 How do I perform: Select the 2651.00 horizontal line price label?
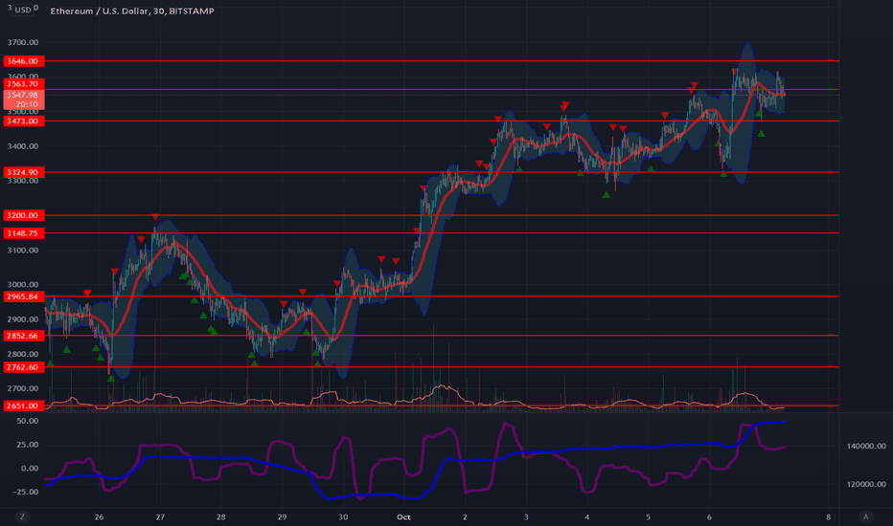(x=23, y=406)
